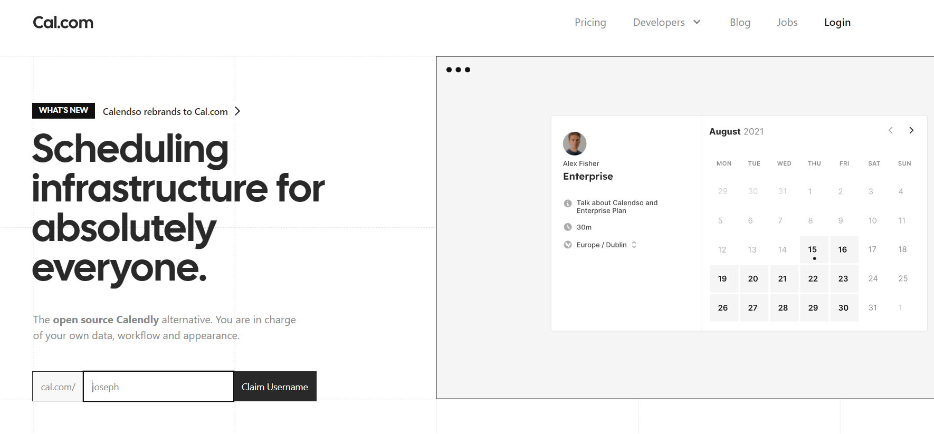934x434 pixels.
Task: Select August 23 on the calendar
Action: pos(843,278)
